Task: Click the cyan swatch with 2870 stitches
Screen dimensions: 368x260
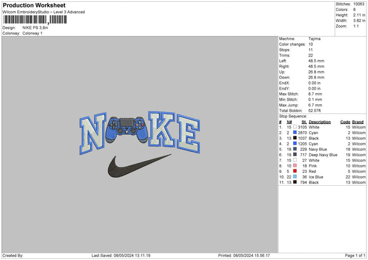Action: (x=295, y=132)
